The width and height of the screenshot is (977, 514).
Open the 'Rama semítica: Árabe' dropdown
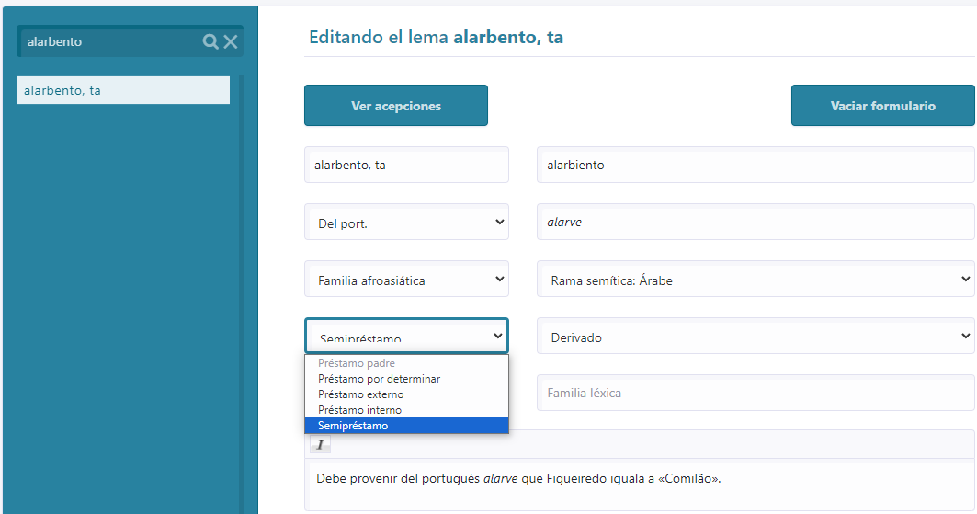coord(755,280)
